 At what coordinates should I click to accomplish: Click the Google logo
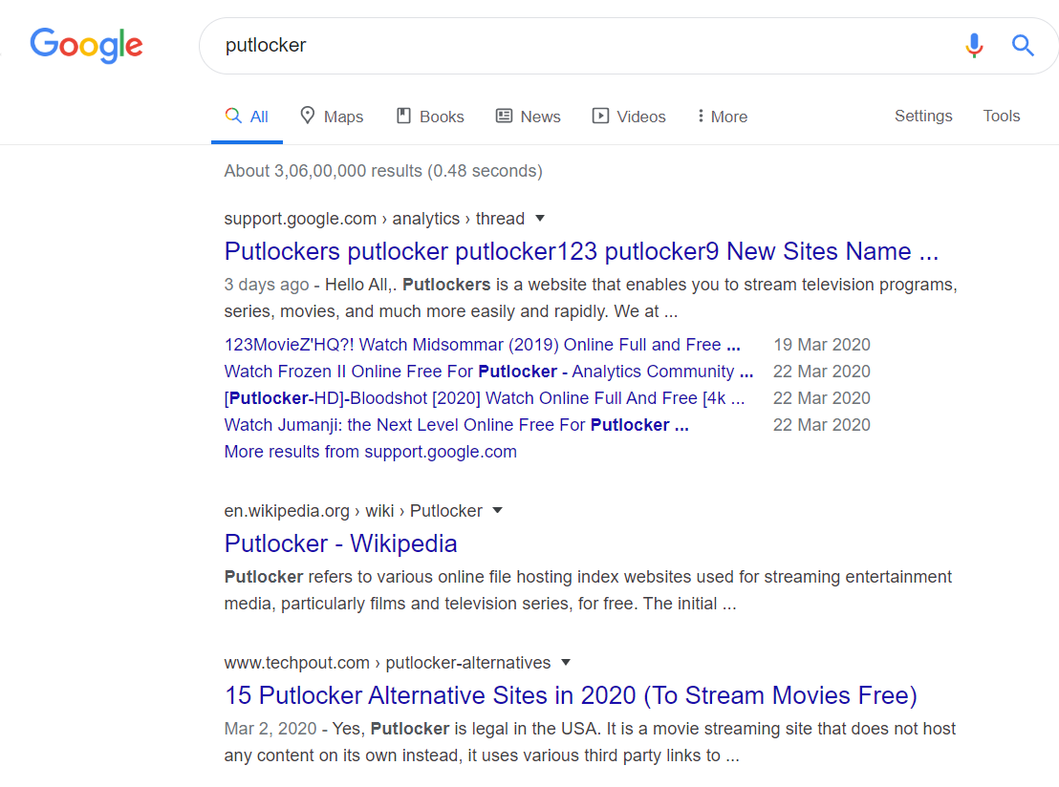(x=86, y=45)
